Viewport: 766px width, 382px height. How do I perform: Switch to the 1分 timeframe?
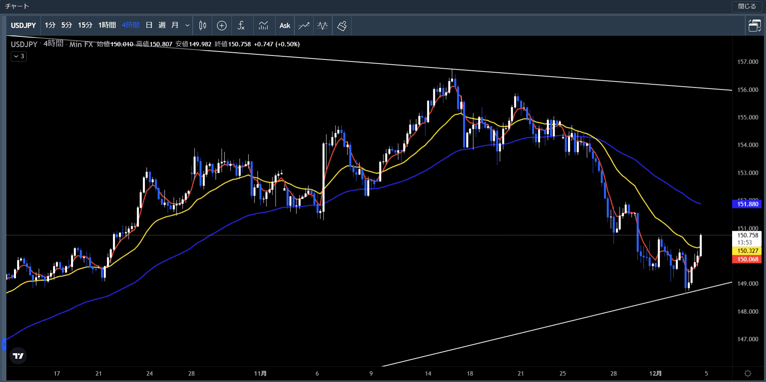click(50, 25)
